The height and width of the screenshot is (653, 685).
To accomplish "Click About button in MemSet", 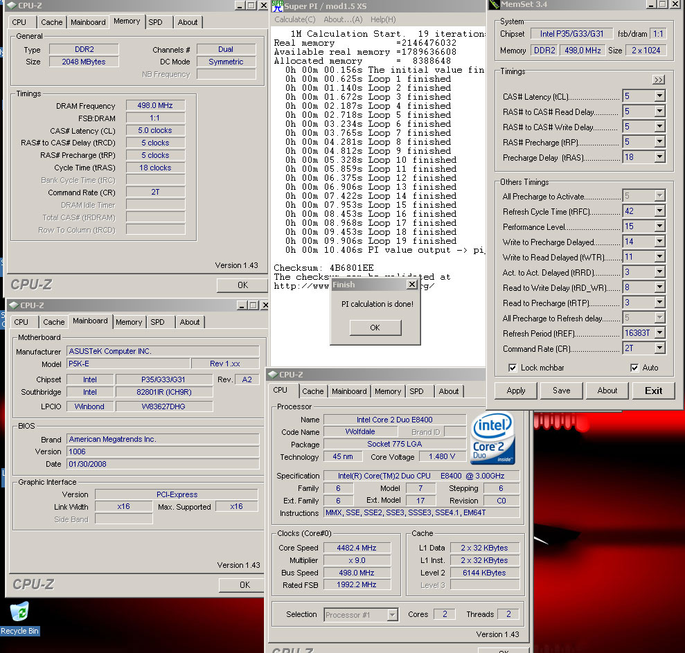I will (x=607, y=391).
